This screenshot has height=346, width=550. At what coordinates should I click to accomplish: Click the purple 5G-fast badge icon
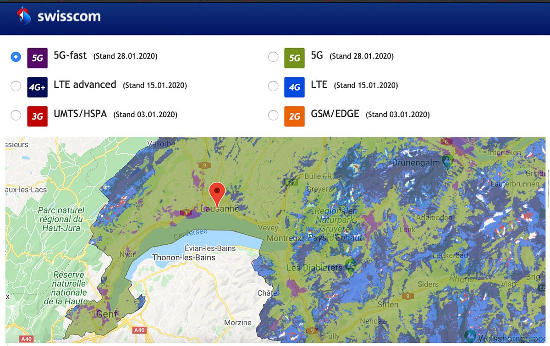[x=38, y=58]
